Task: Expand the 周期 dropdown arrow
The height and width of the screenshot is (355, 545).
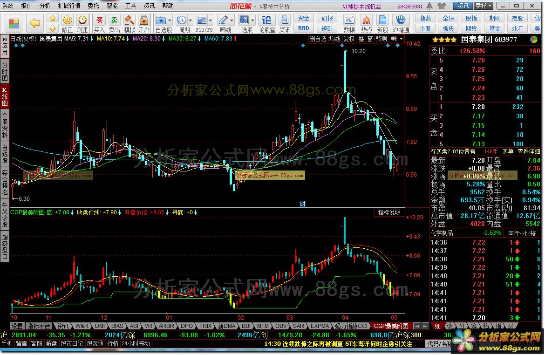Action: [x=190, y=20]
